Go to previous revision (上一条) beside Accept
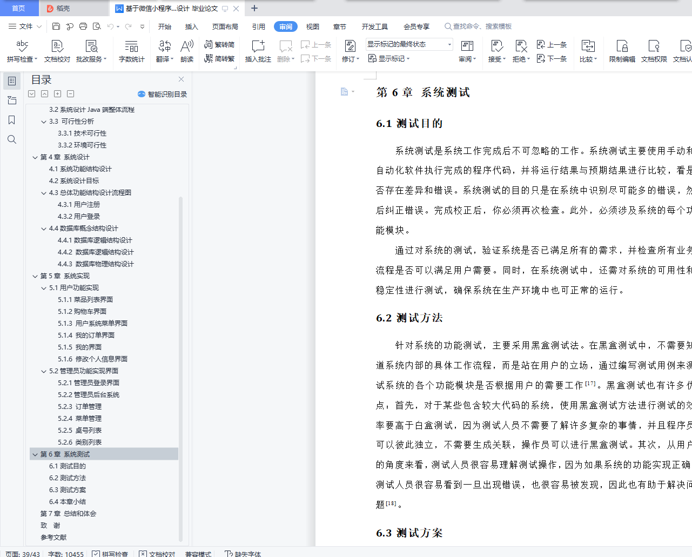Viewport: 692px width, 557px height. click(552, 44)
